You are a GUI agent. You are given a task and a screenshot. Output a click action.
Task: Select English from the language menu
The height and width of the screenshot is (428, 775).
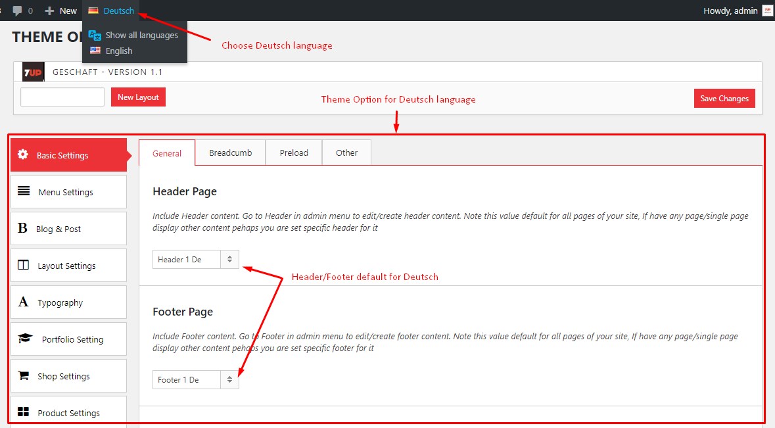point(118,51)
